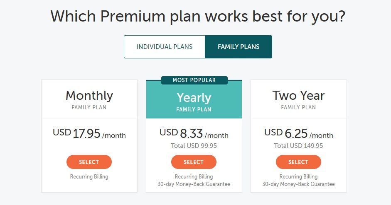Click the USD 17.95 /month price
This screenshot has width=391, height=205.
(89, 134)
